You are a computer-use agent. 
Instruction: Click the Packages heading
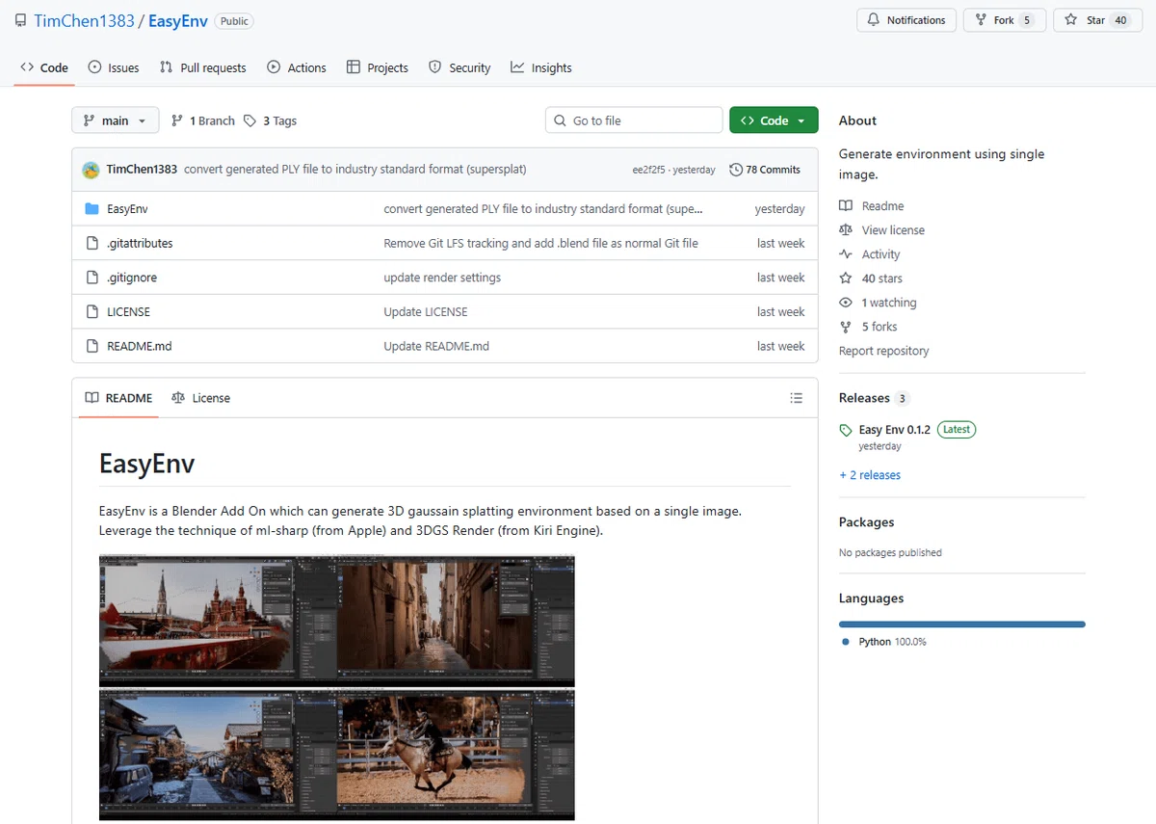click(867, 522)
